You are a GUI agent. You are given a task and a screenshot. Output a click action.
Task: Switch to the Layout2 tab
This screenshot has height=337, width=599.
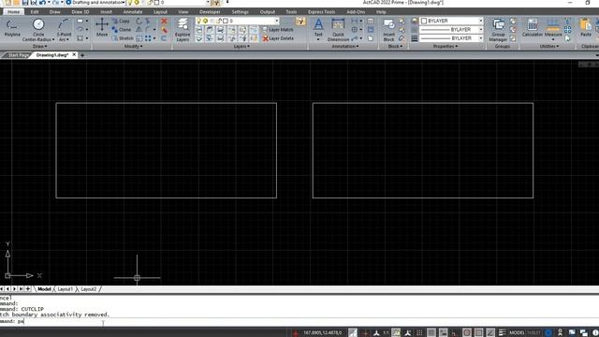(x=89, y=289)
